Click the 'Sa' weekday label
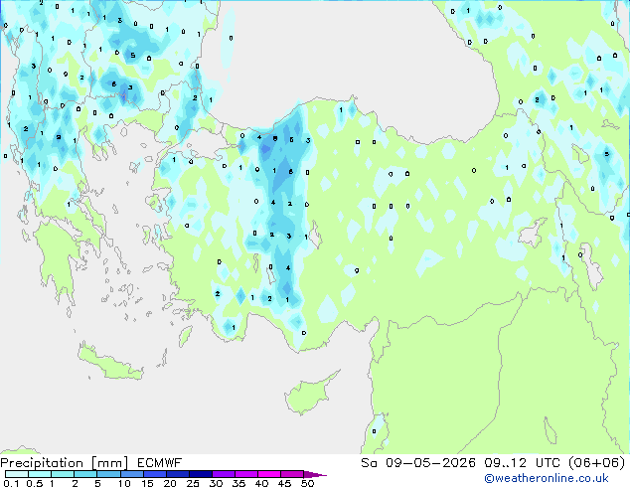 (369, 463)
